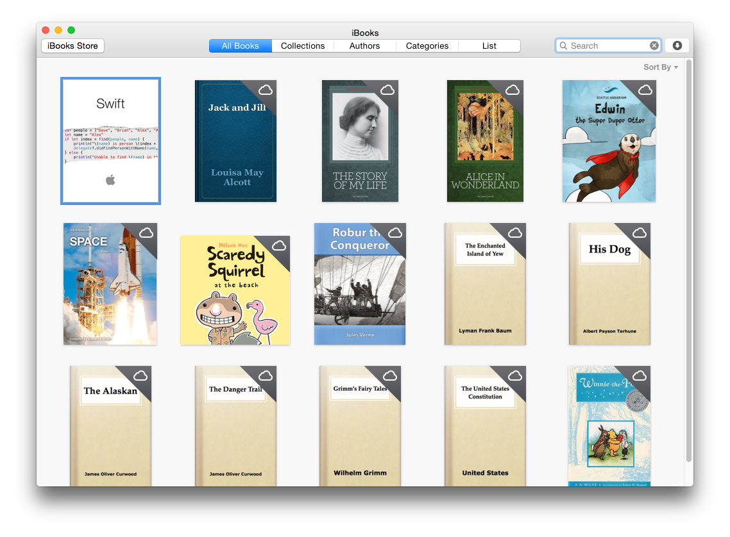Click cloud icon on The Alaskan book
This screenshot has width=730, height=537.
tap(140, 376)
